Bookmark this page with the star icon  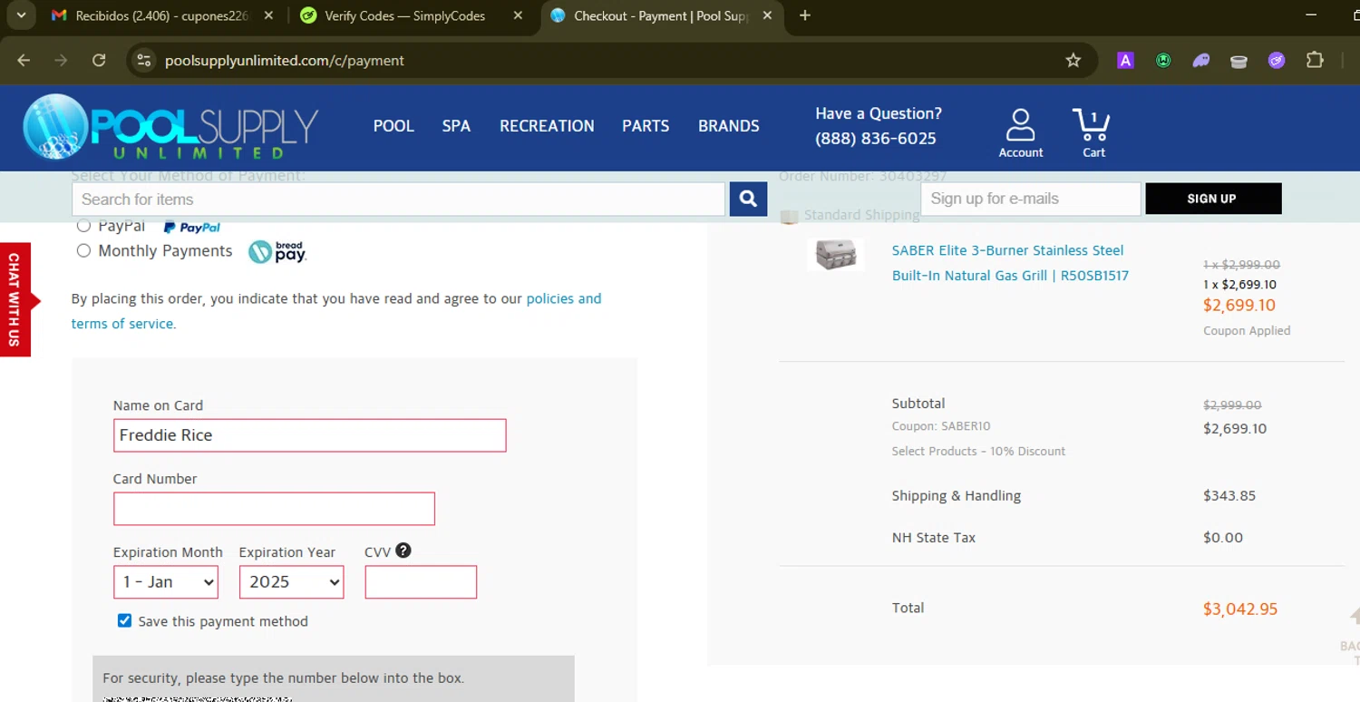tap(1073, 61)
